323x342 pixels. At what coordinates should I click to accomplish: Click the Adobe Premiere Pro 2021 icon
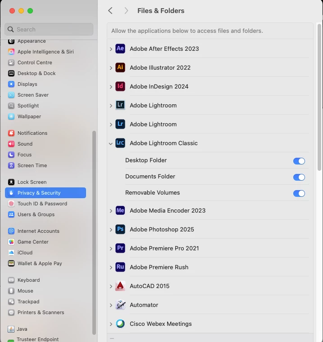pos(120,248)
